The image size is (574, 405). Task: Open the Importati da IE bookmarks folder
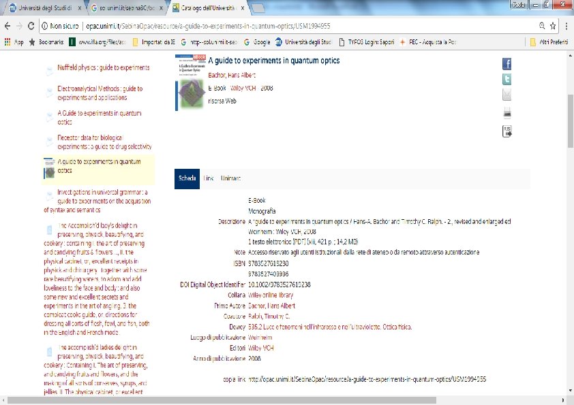coord(154,42)
